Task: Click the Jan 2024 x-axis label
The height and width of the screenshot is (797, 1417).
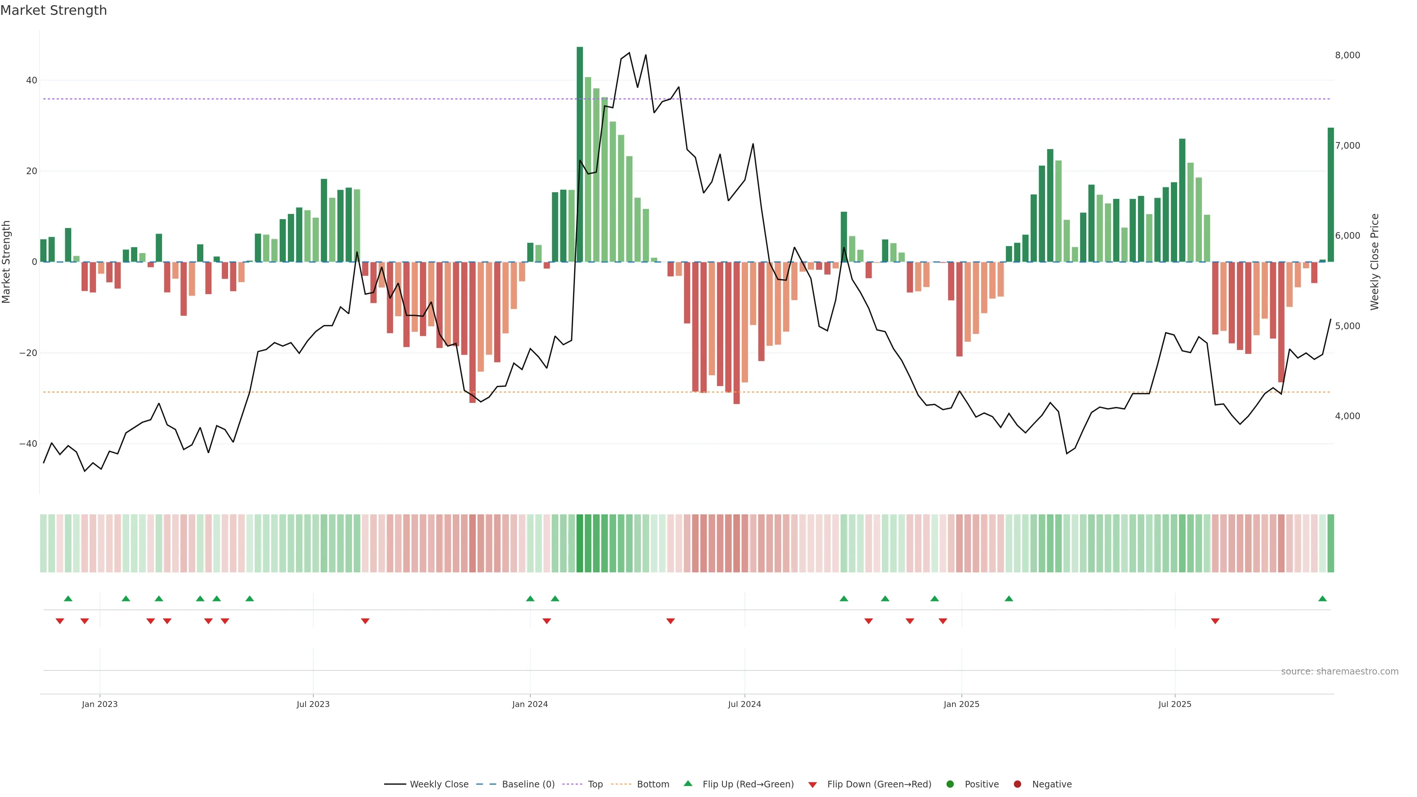Action: pyautogui.click(x=530, y=704)
